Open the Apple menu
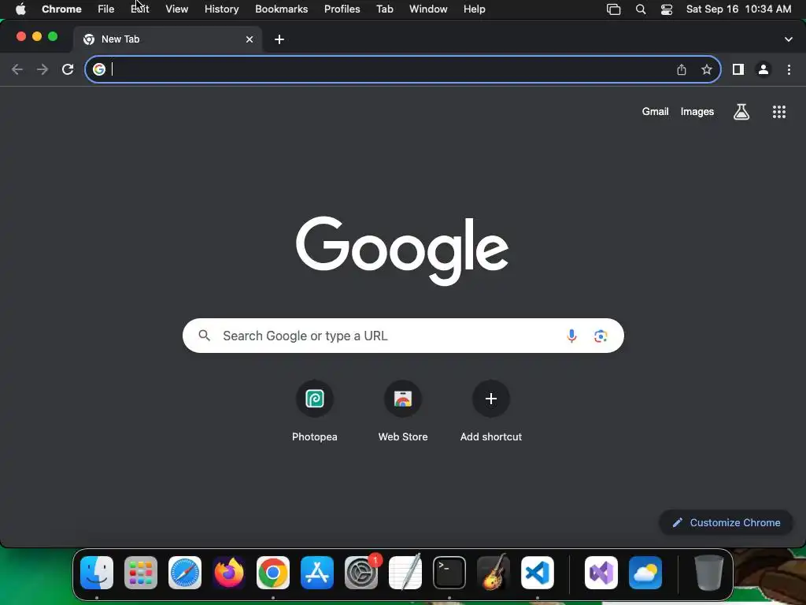This screenshot has width=806, height=605. pos(20,9)
